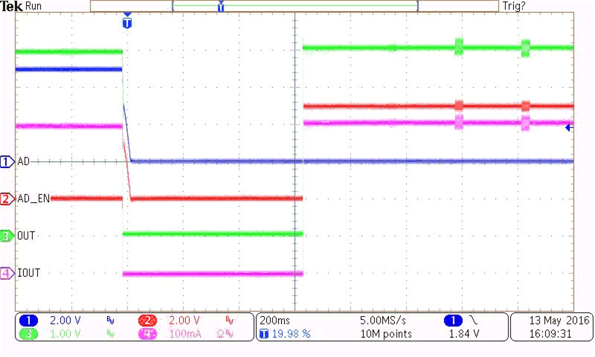The image size is (595, 357).
Task: Open the 200ms horizontal timebase setting
Action: click(274, 320)
